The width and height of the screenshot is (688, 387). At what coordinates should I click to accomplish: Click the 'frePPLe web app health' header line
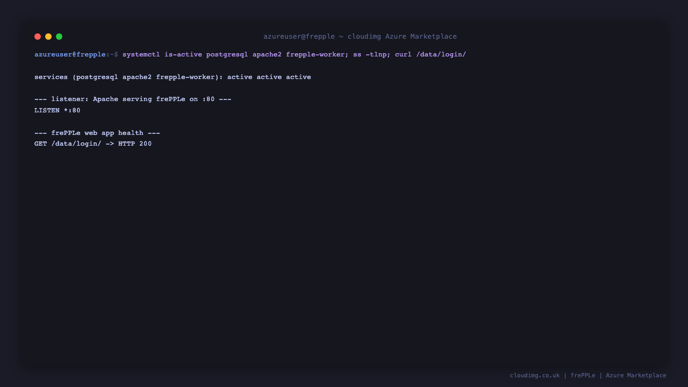tap(97, 133)
